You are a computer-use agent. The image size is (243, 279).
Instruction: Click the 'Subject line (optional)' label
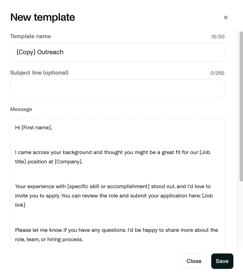(x=39, y=73)
